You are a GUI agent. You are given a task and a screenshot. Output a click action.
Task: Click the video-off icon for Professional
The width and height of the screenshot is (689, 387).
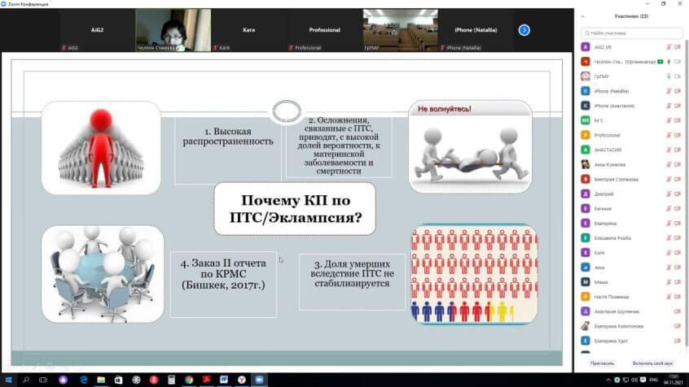pyautogui.click(x=678, y=135)
